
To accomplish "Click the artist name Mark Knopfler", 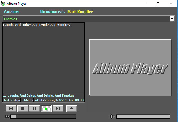I will (x=80, y=12).
